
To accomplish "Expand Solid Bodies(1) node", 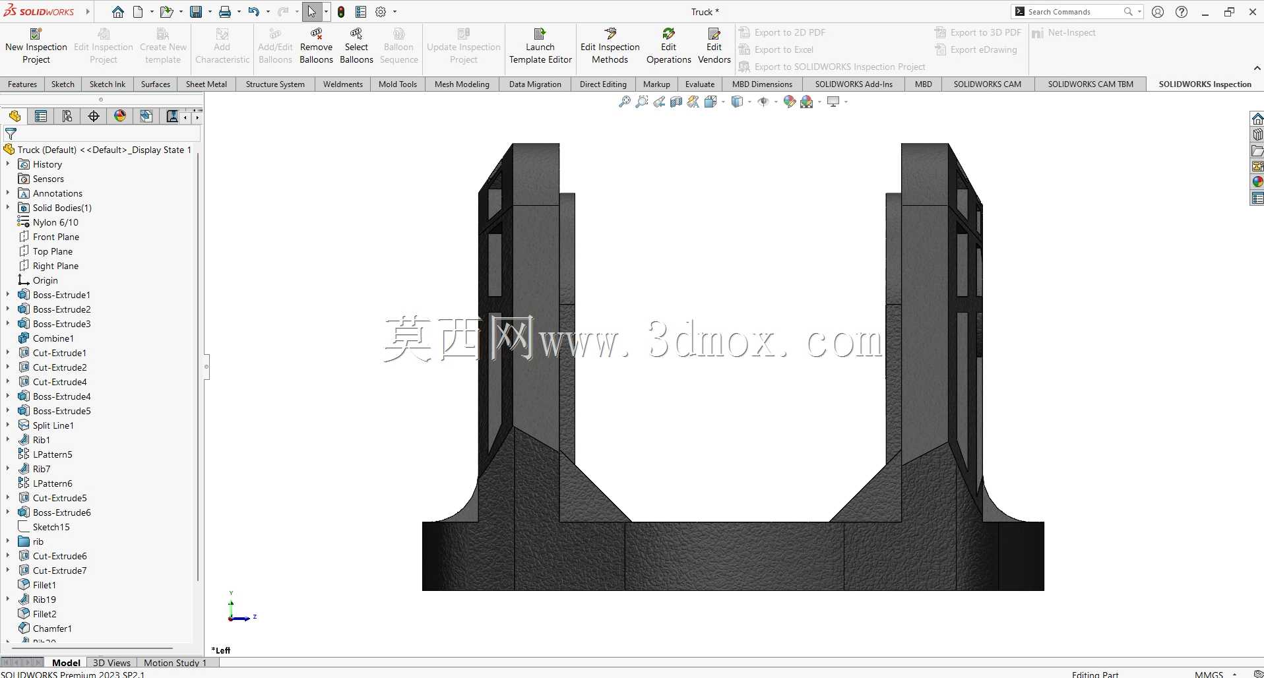I will [8, 208].
